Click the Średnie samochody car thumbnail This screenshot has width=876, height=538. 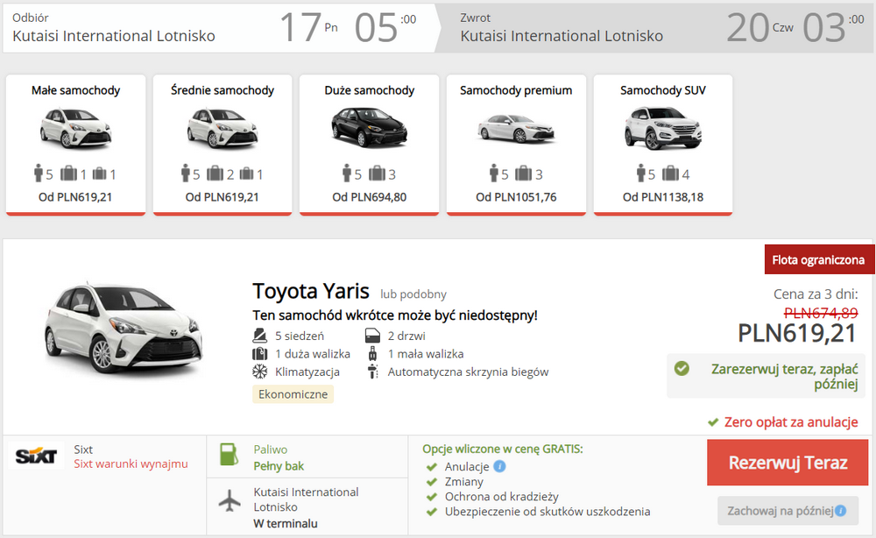coord(223,129)
